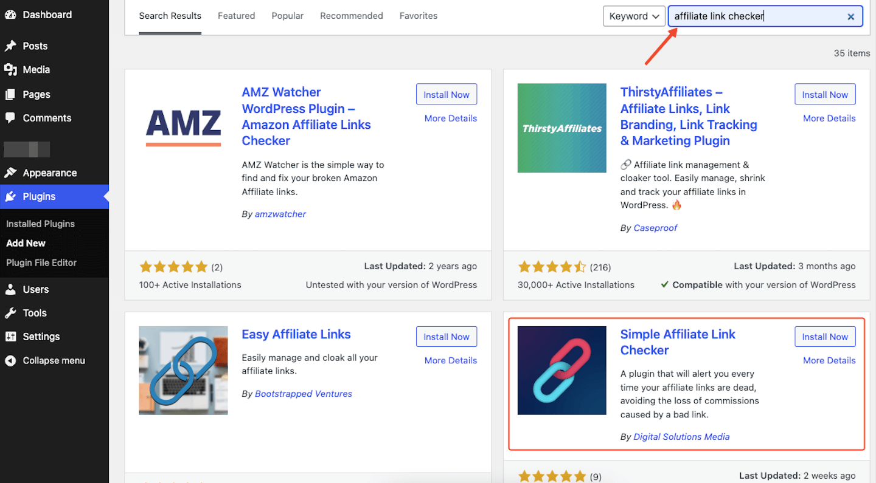Click the Simple Affiliate Link Checker thumbnail
Screen dimensions: 876x483
[x=562, y=371]
